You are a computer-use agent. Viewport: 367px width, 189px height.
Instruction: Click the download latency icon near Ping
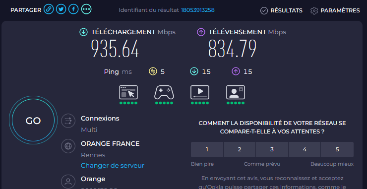(194, 71)
